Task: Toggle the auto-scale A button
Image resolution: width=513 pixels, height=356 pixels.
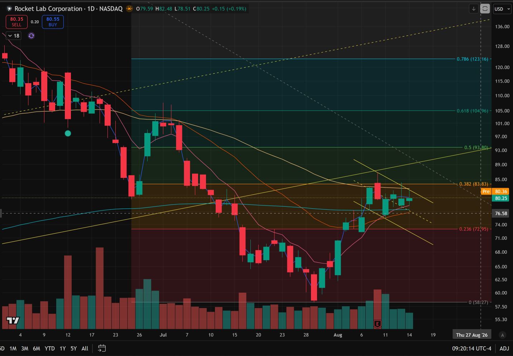Action: [x=503, y=335]
